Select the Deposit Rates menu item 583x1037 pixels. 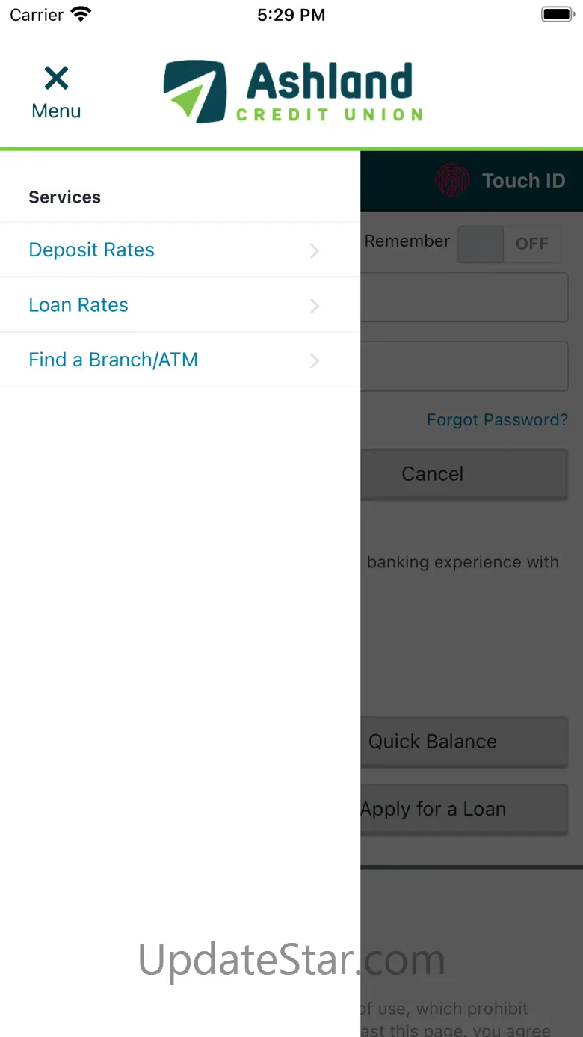91,250
